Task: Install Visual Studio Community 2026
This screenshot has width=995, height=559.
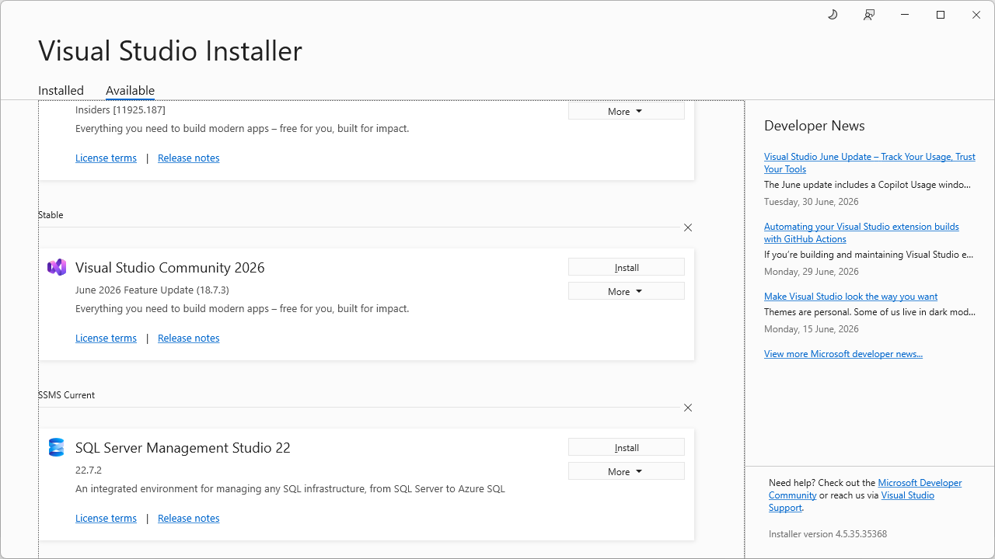Action: pyautogui.click(x=627, y=267)
